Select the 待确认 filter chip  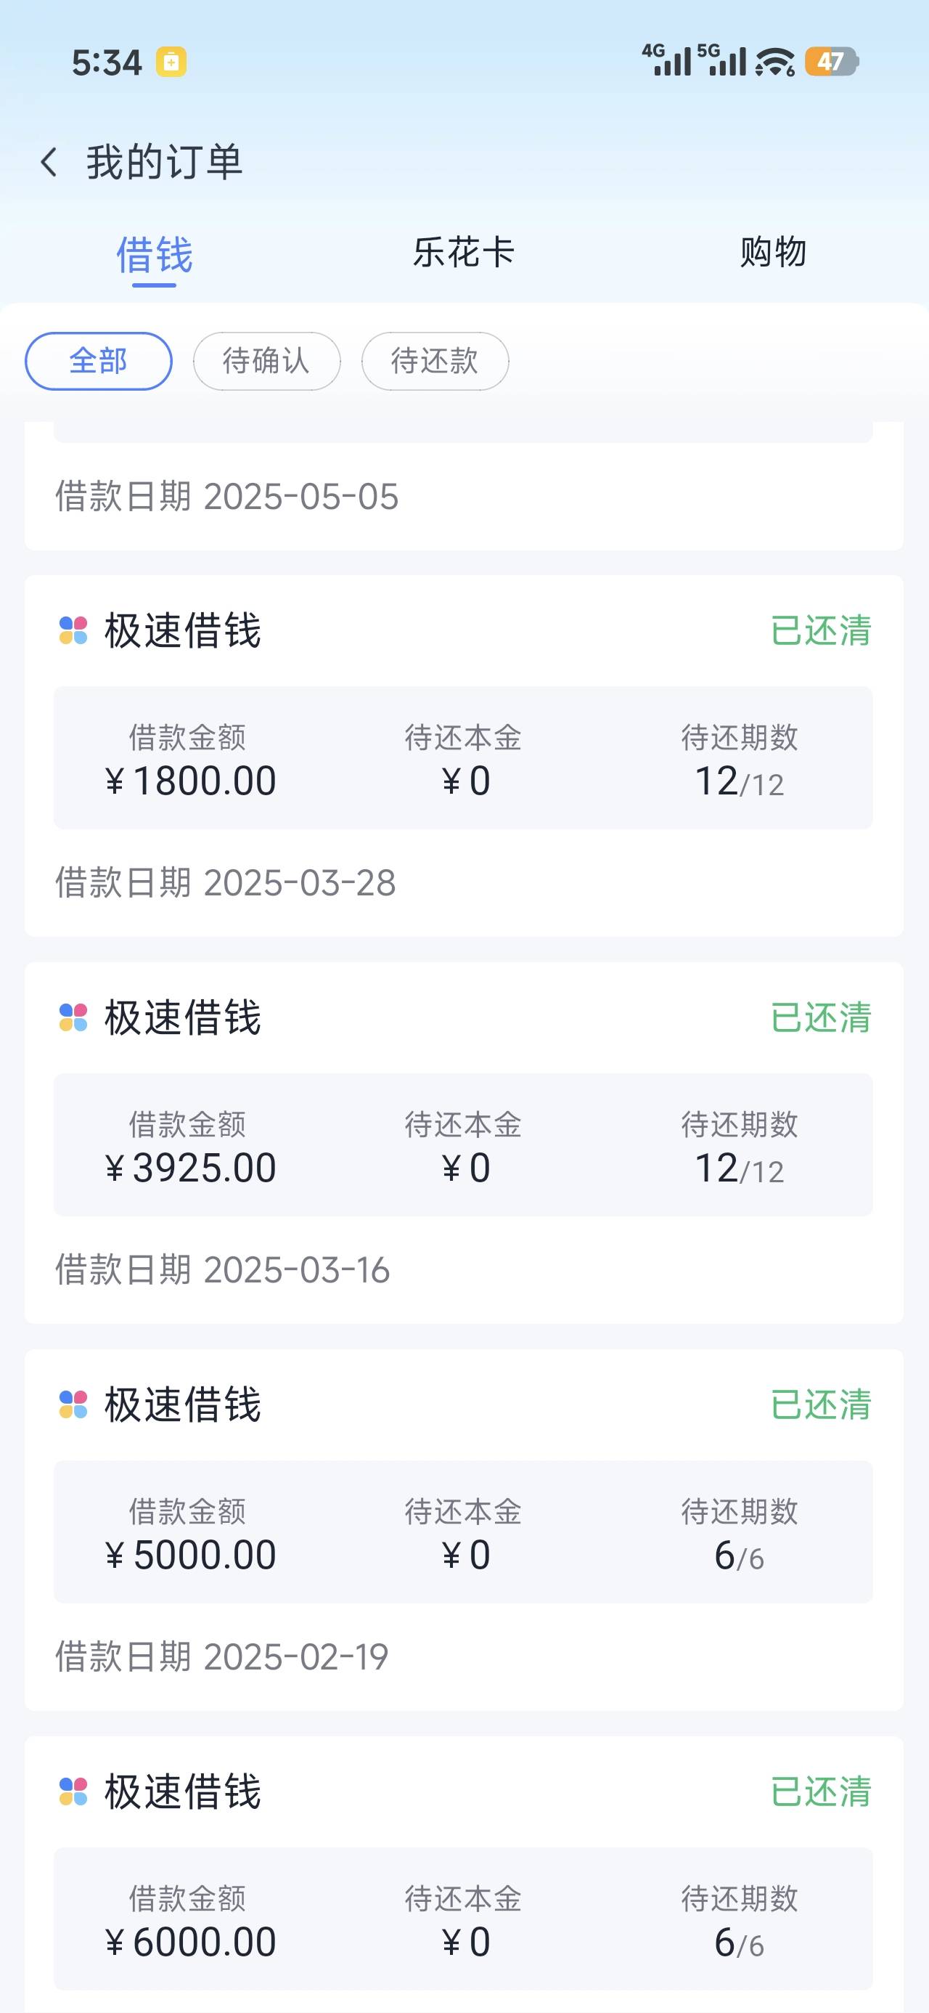pyautogui.click(x=266, y=361)
